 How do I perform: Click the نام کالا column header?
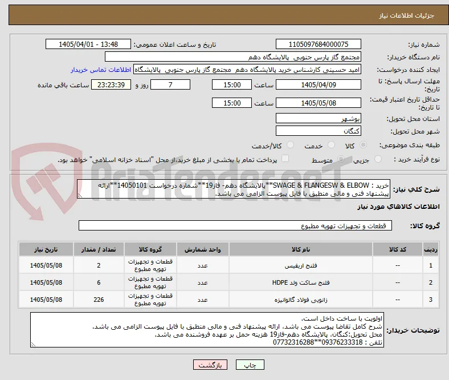tap(301, 249)
